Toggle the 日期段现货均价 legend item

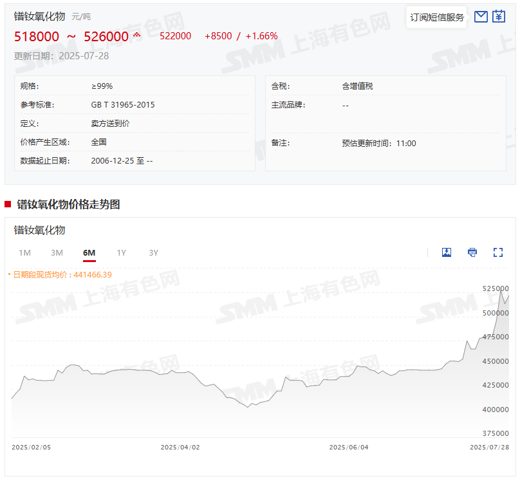point(60,275)
